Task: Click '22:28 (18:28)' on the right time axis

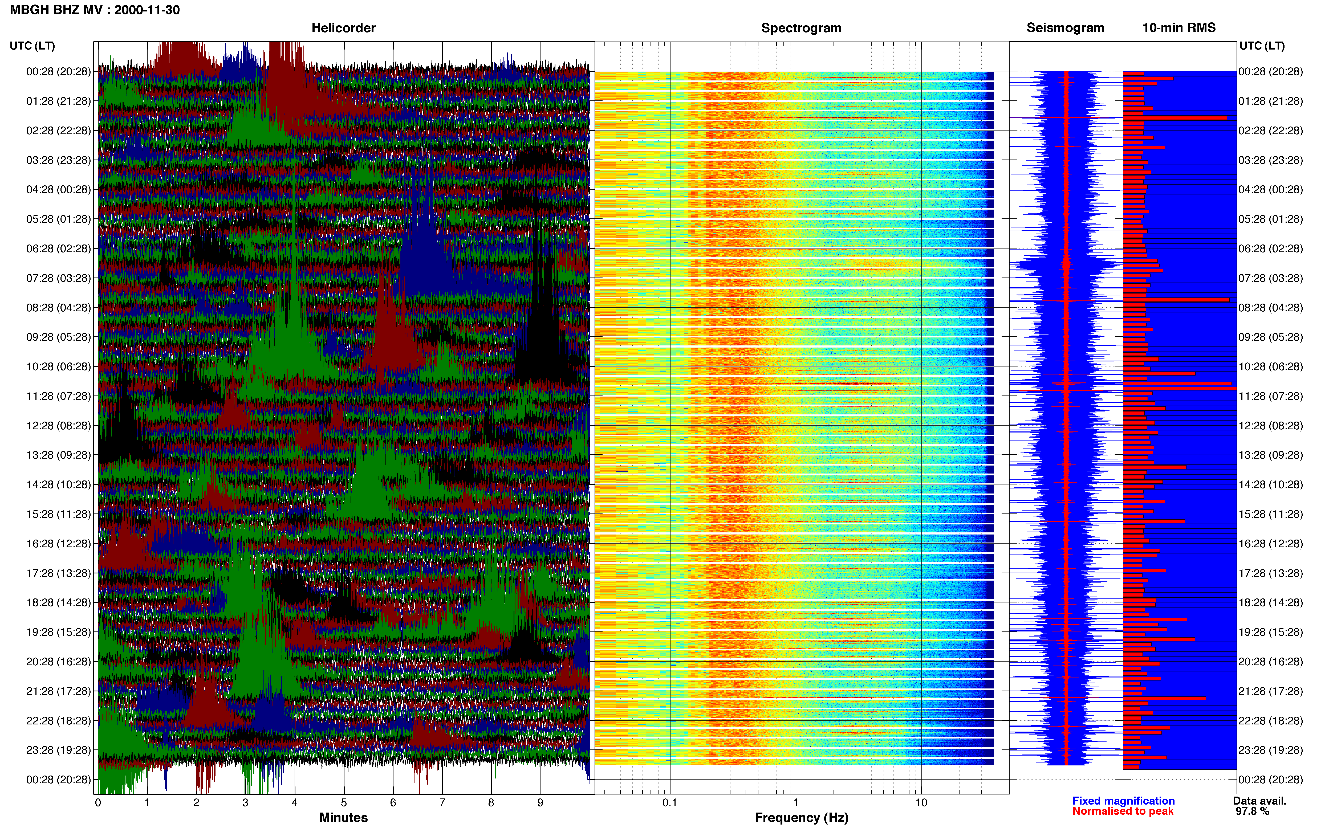Action: [1271, 720]
